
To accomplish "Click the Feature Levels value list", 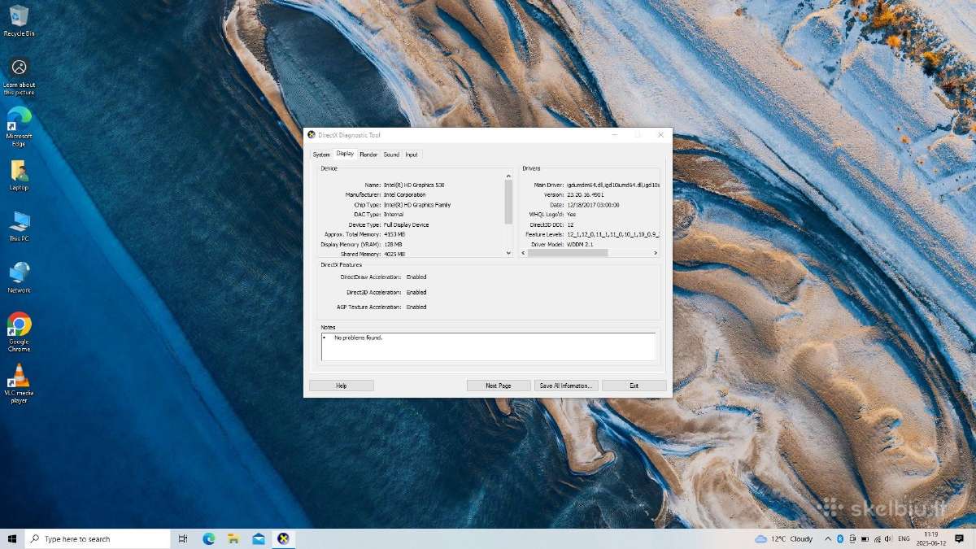I will tap(612, 234).
